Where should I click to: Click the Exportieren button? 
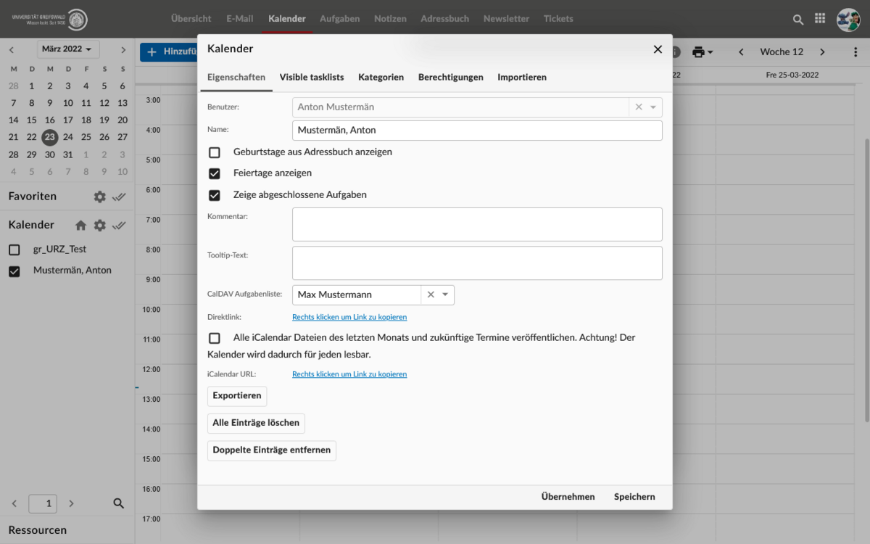pyautogui.click(x=237, y=396)
